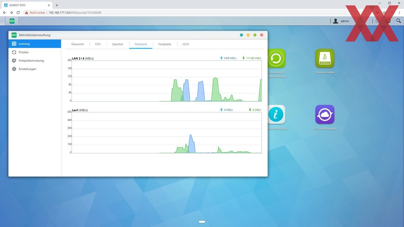Close the AS4002T-9553 browser tab
The image size is (404, 227).
[x=49, y=5]
